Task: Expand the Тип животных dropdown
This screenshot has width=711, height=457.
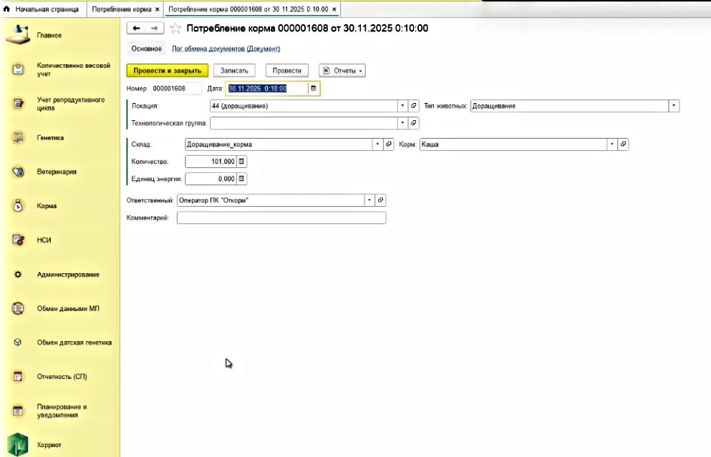Action: tap(674, 106)
